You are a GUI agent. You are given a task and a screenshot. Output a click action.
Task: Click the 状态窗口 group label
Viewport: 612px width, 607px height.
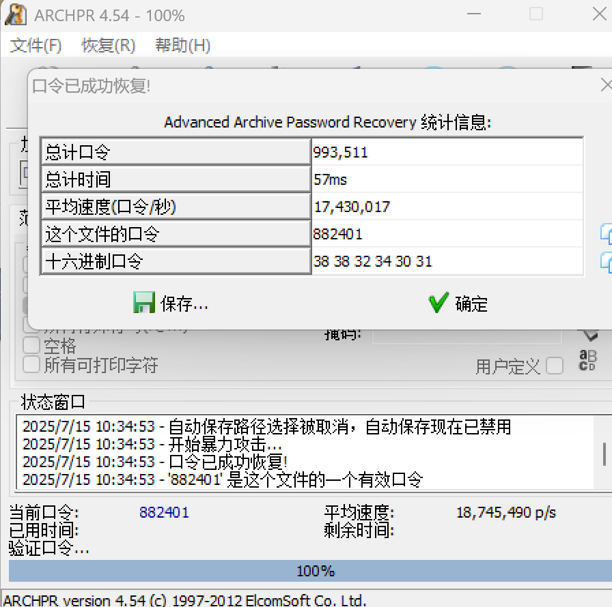(53, 402)
